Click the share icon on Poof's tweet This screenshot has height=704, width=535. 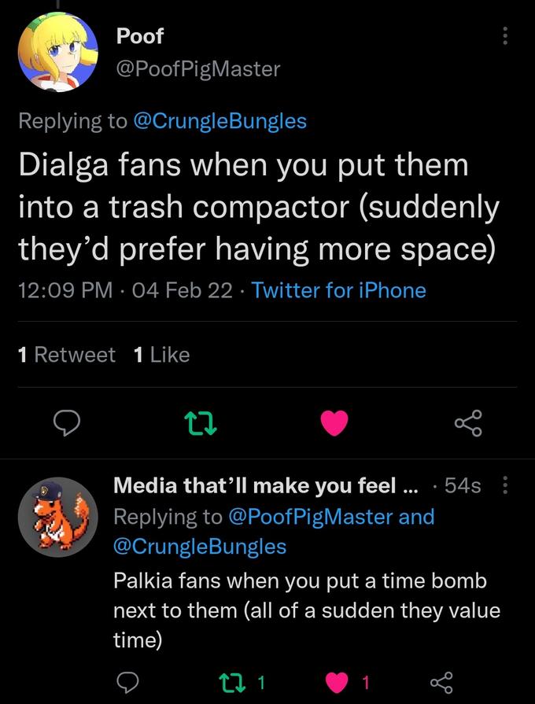pos(468,423)
